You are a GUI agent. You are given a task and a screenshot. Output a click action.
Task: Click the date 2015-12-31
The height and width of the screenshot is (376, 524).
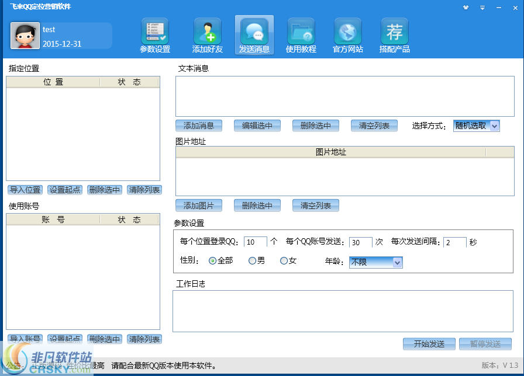pyautogui.click(x=62, y=44)
